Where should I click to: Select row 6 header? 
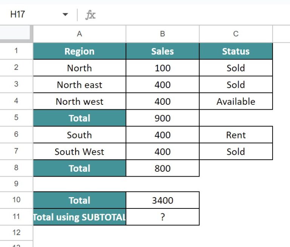coord(16,134)
